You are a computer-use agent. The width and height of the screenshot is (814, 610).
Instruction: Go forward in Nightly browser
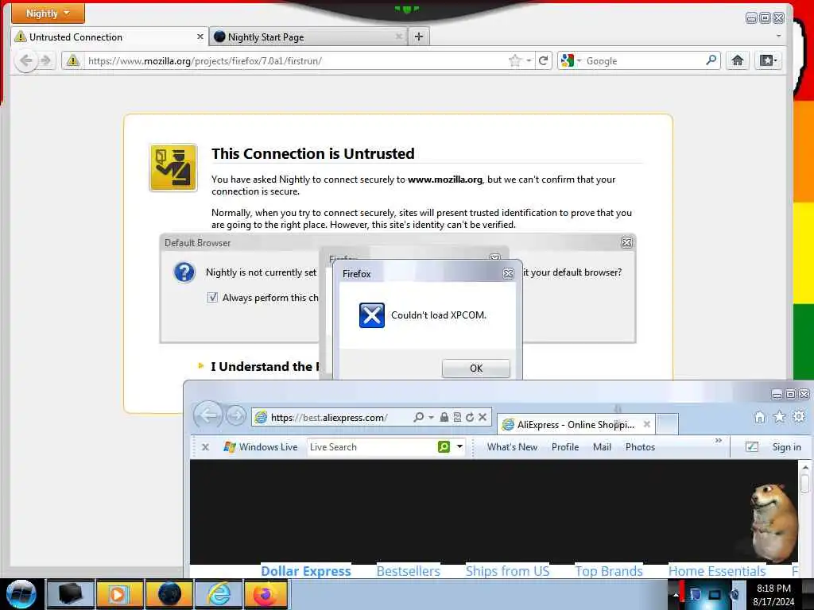[x=46, y=60]
